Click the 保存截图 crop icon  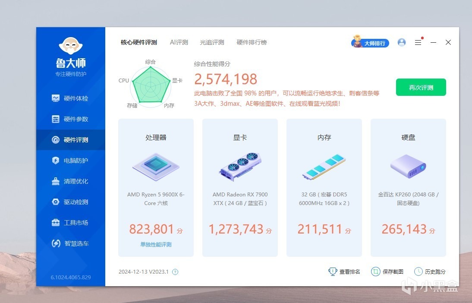coord(375,271)
